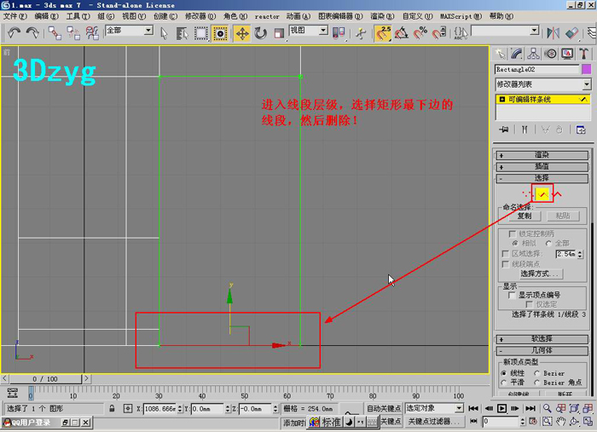This screenshot has height=432, width=597.
Task: Open the 工具 menu
Action: 78,16
